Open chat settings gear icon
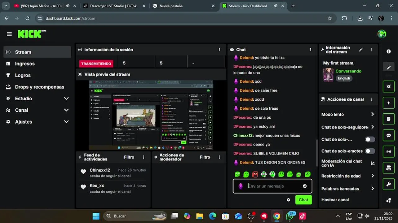Screen dimensions: 398x223 point(289,200)
